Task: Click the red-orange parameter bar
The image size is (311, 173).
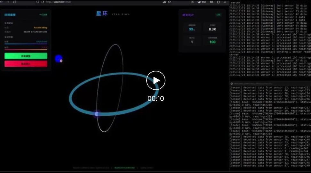Action: coord(26,50)
